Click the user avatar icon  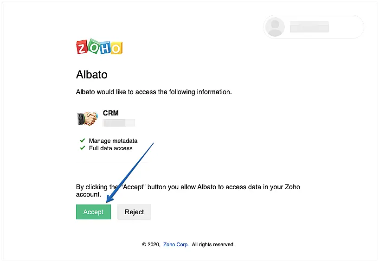(275, 27)
